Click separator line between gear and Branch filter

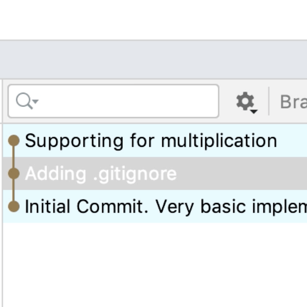(269, 101)
